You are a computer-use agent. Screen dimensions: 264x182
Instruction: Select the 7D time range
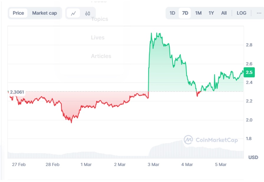pos(185,13)
